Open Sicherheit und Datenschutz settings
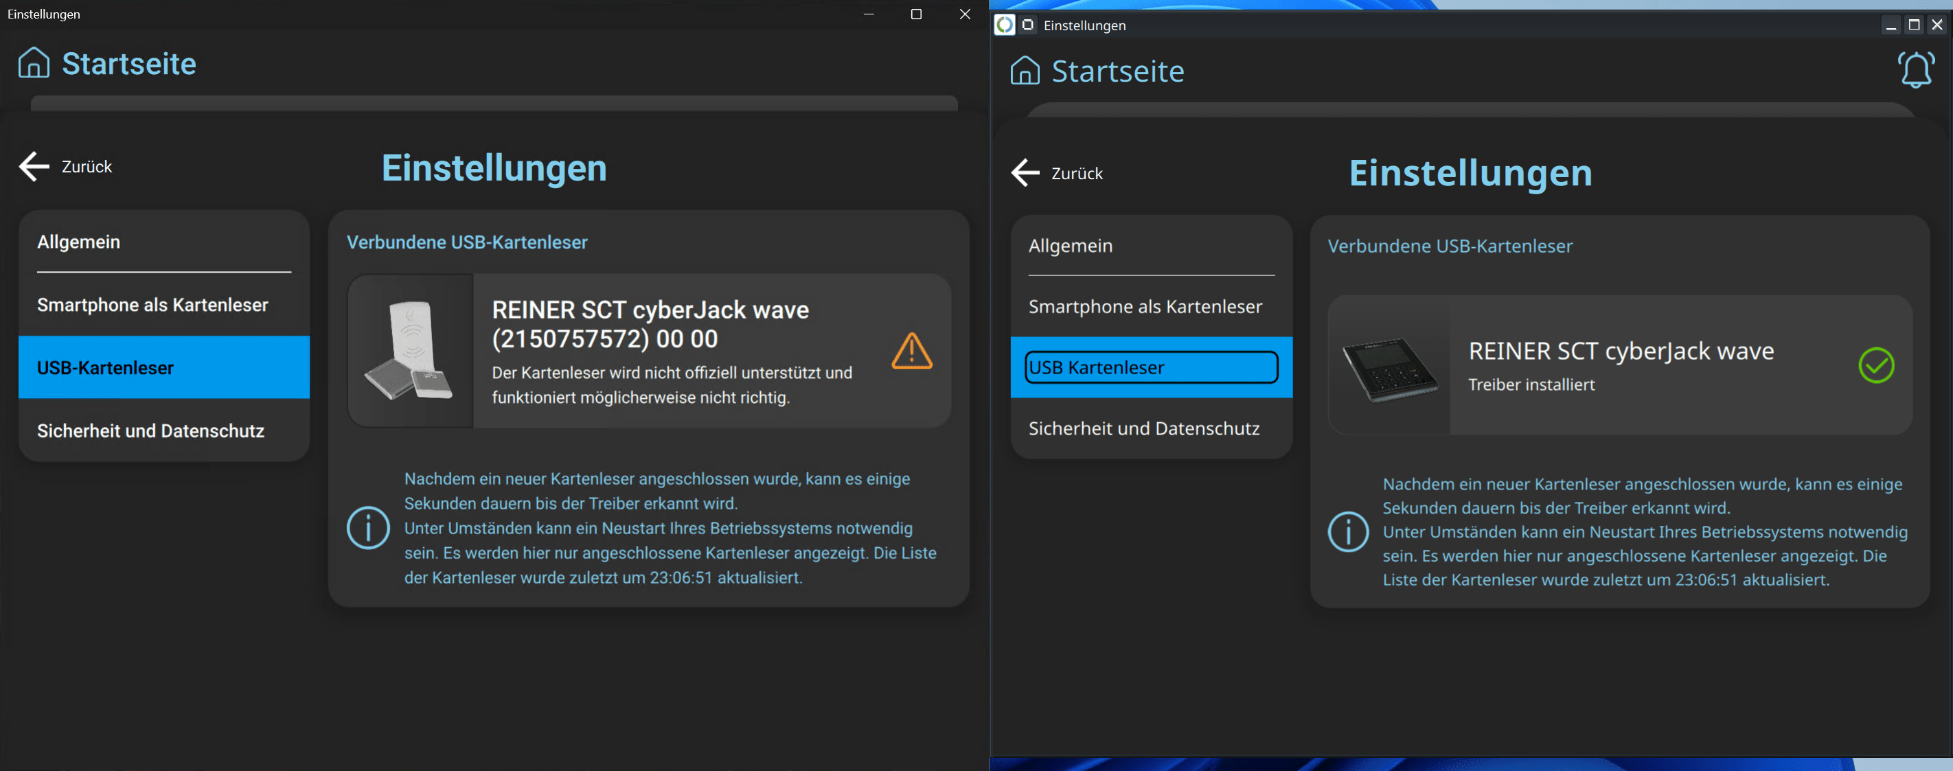 [x=151, y=430]
